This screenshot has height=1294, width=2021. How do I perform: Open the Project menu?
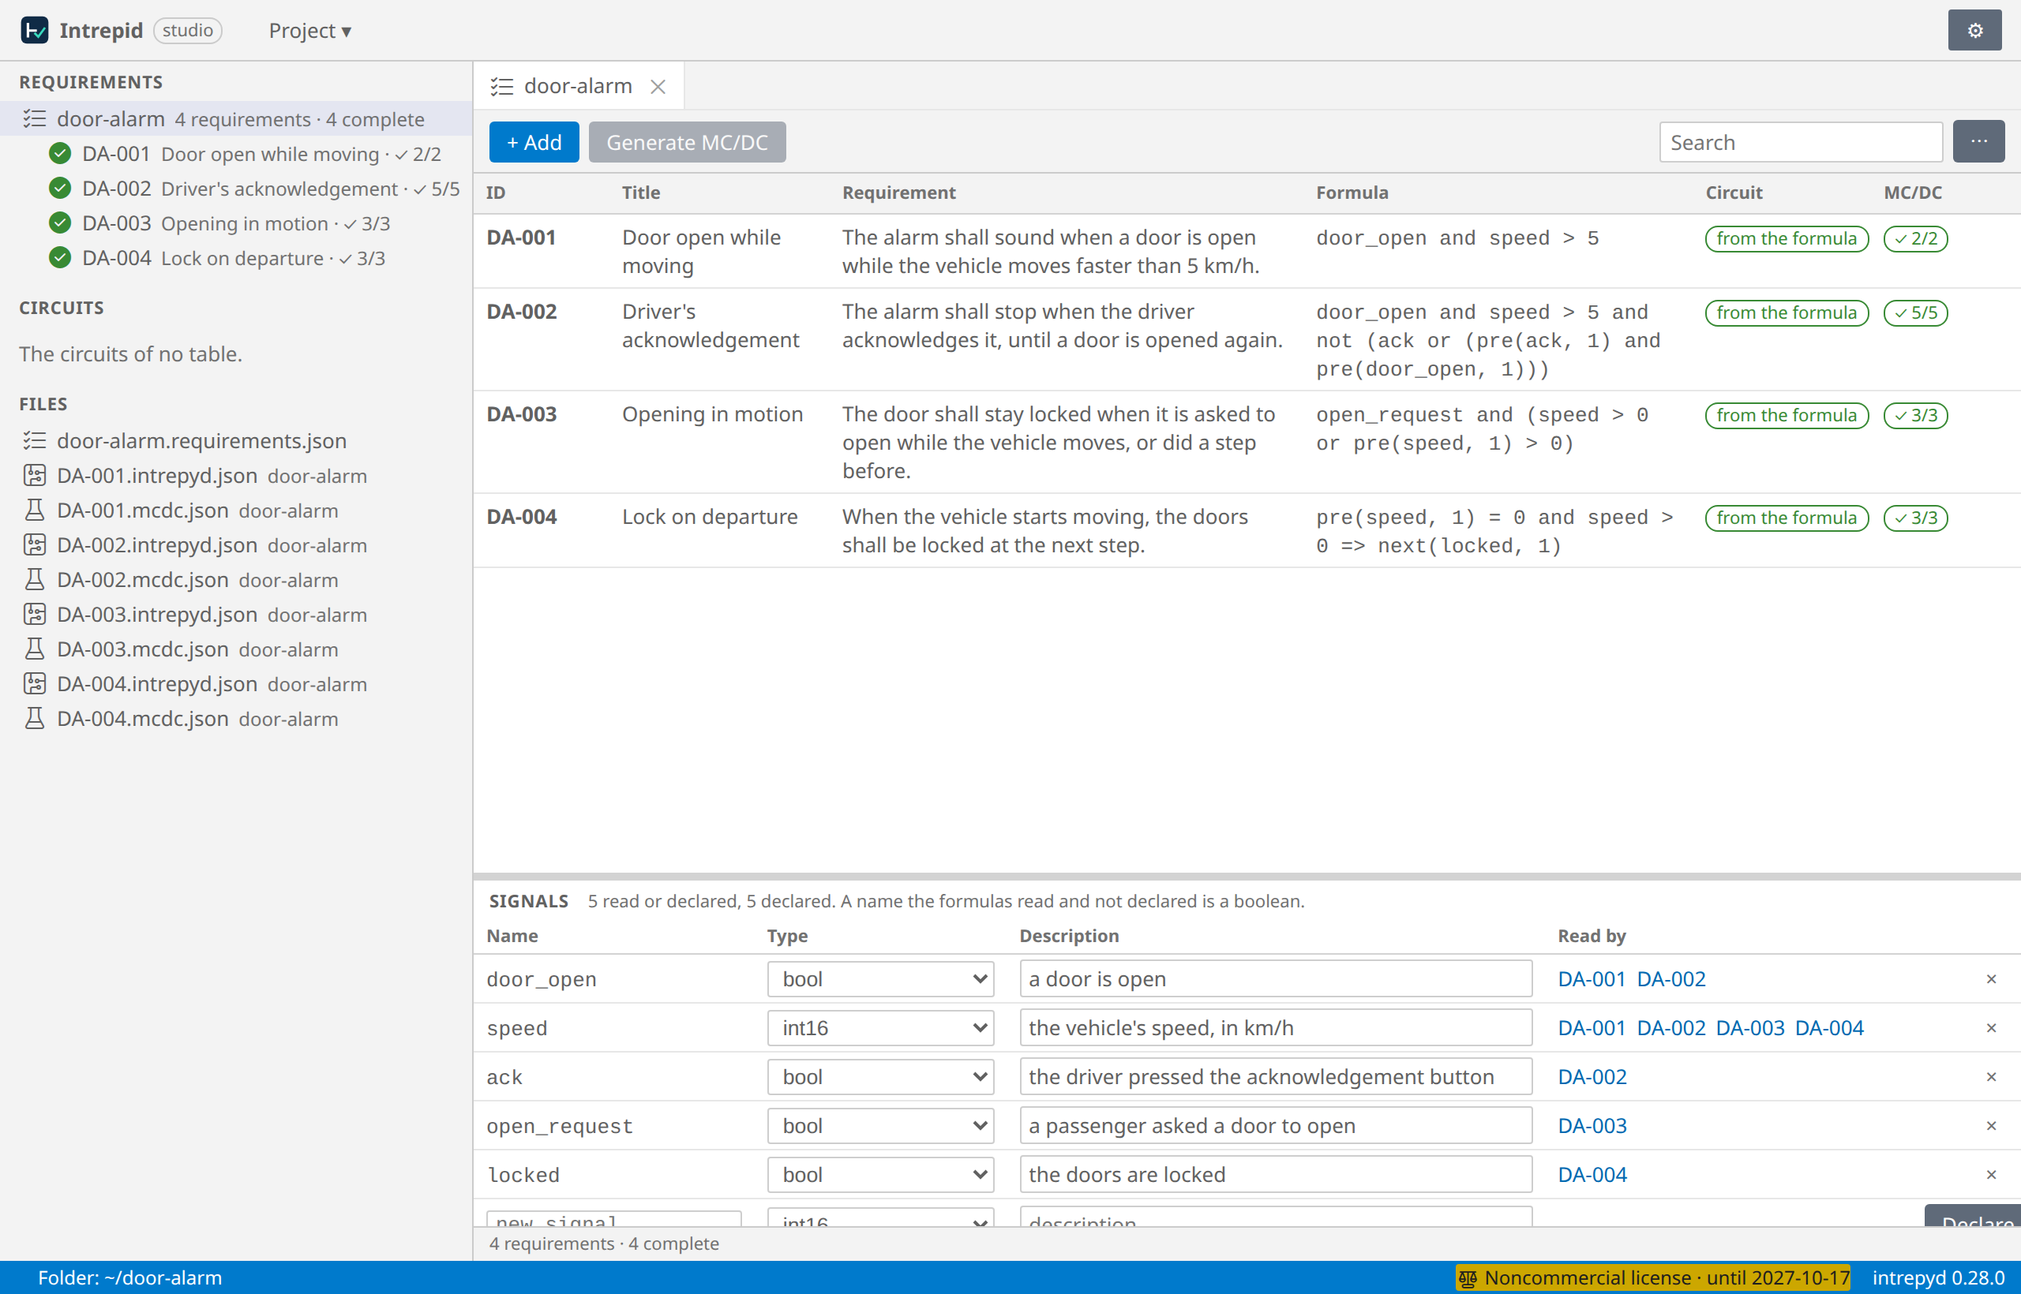tap(309, 30)
